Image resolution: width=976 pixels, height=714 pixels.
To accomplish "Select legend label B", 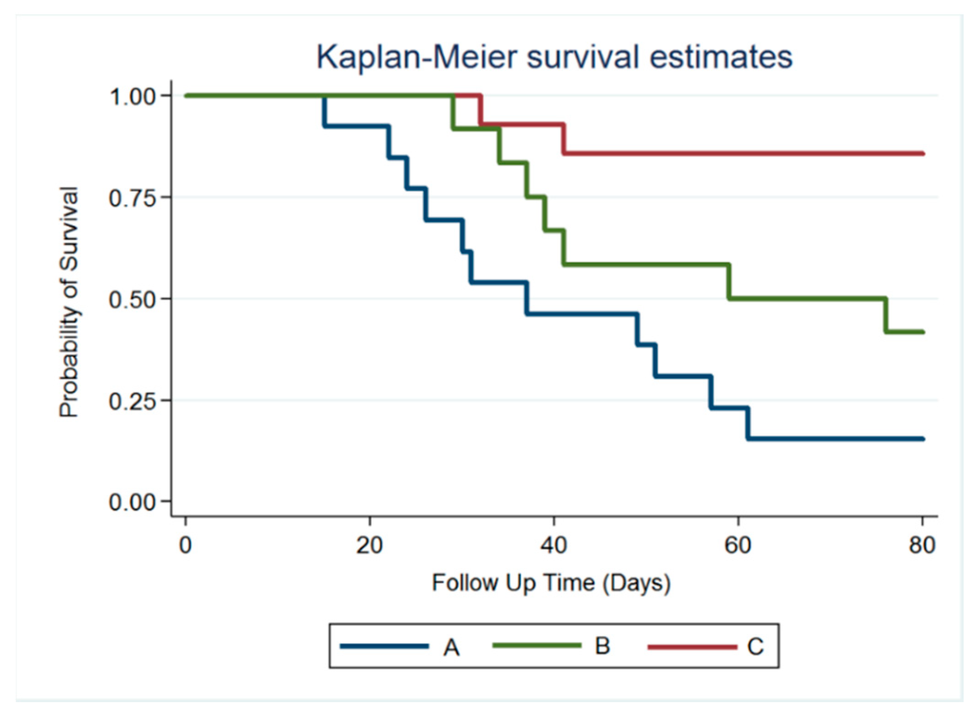I will tap(602, 646).
